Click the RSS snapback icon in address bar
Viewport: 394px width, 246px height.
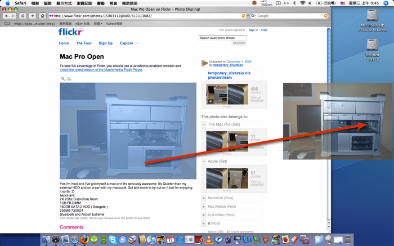(244, 16)
